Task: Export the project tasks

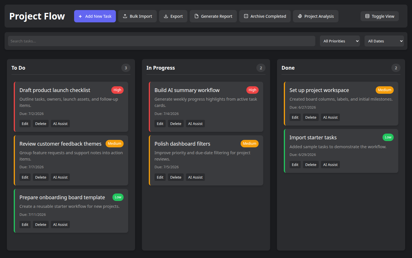Action: [x=173, y=16]
